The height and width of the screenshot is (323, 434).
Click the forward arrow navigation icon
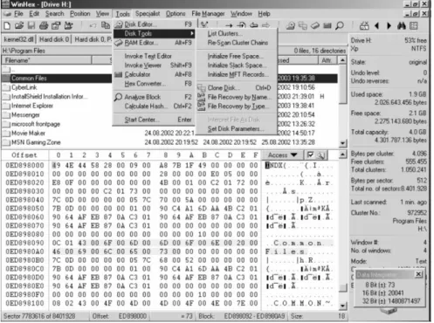pyautogui.click(x=389, y=26)
